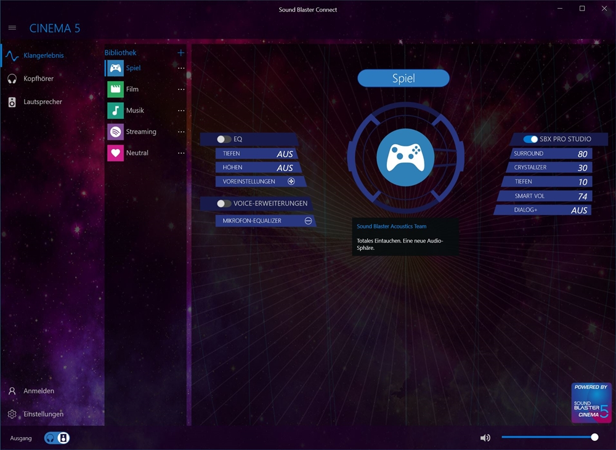616x450 pixels.
Task: Adjust the master volume slider
Action: pos(549,437)
